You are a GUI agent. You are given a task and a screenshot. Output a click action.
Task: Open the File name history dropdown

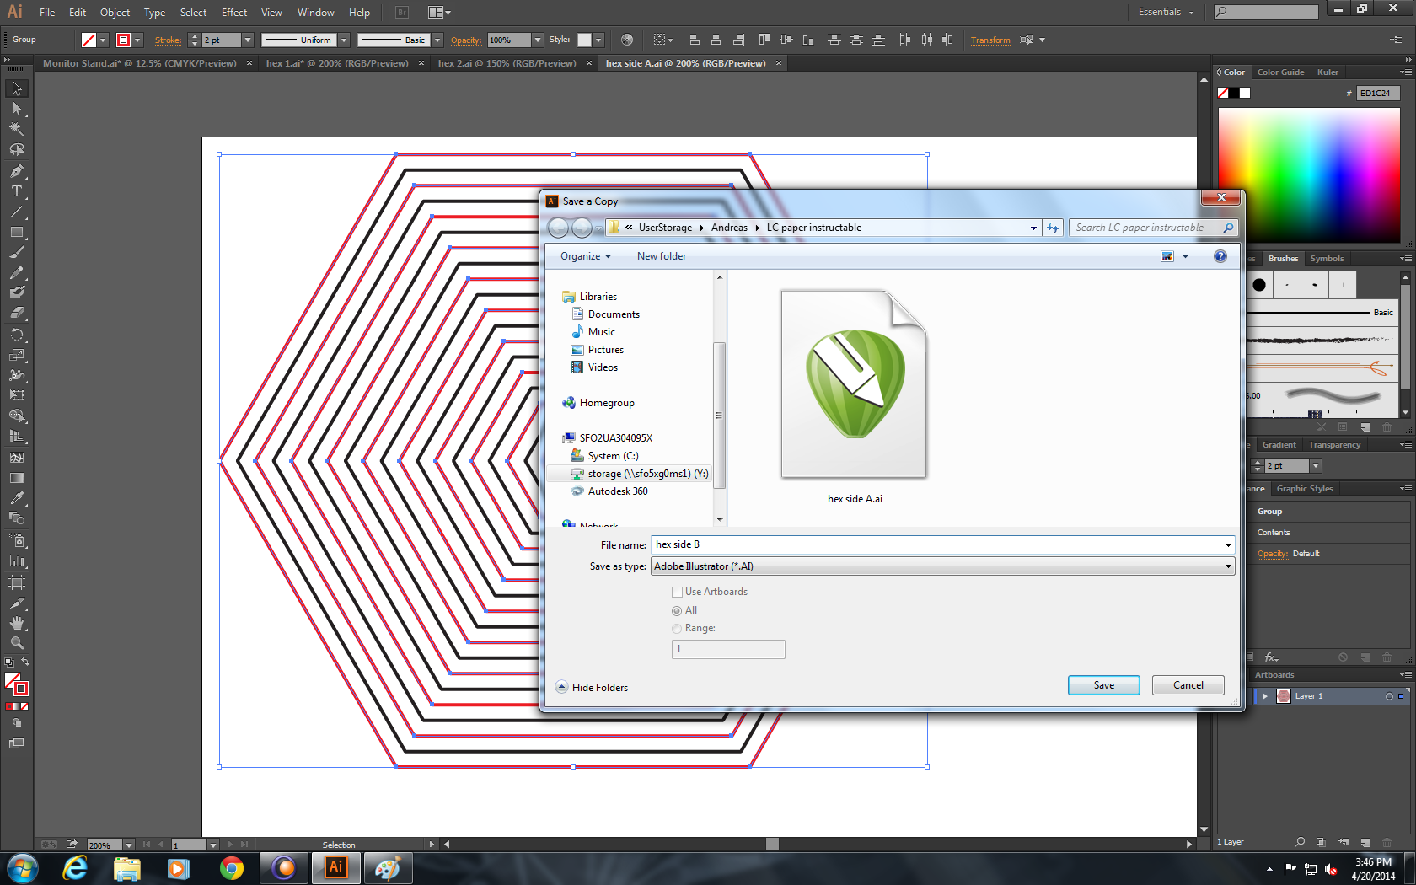[1228, 545]
